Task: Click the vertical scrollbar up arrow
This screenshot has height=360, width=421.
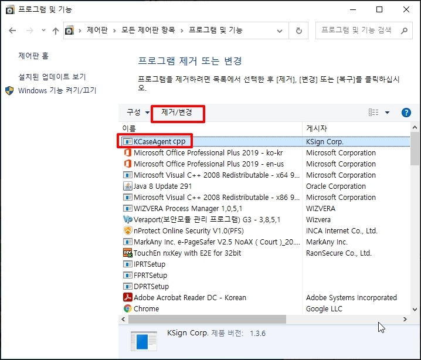Action: [x=415, y=127]
